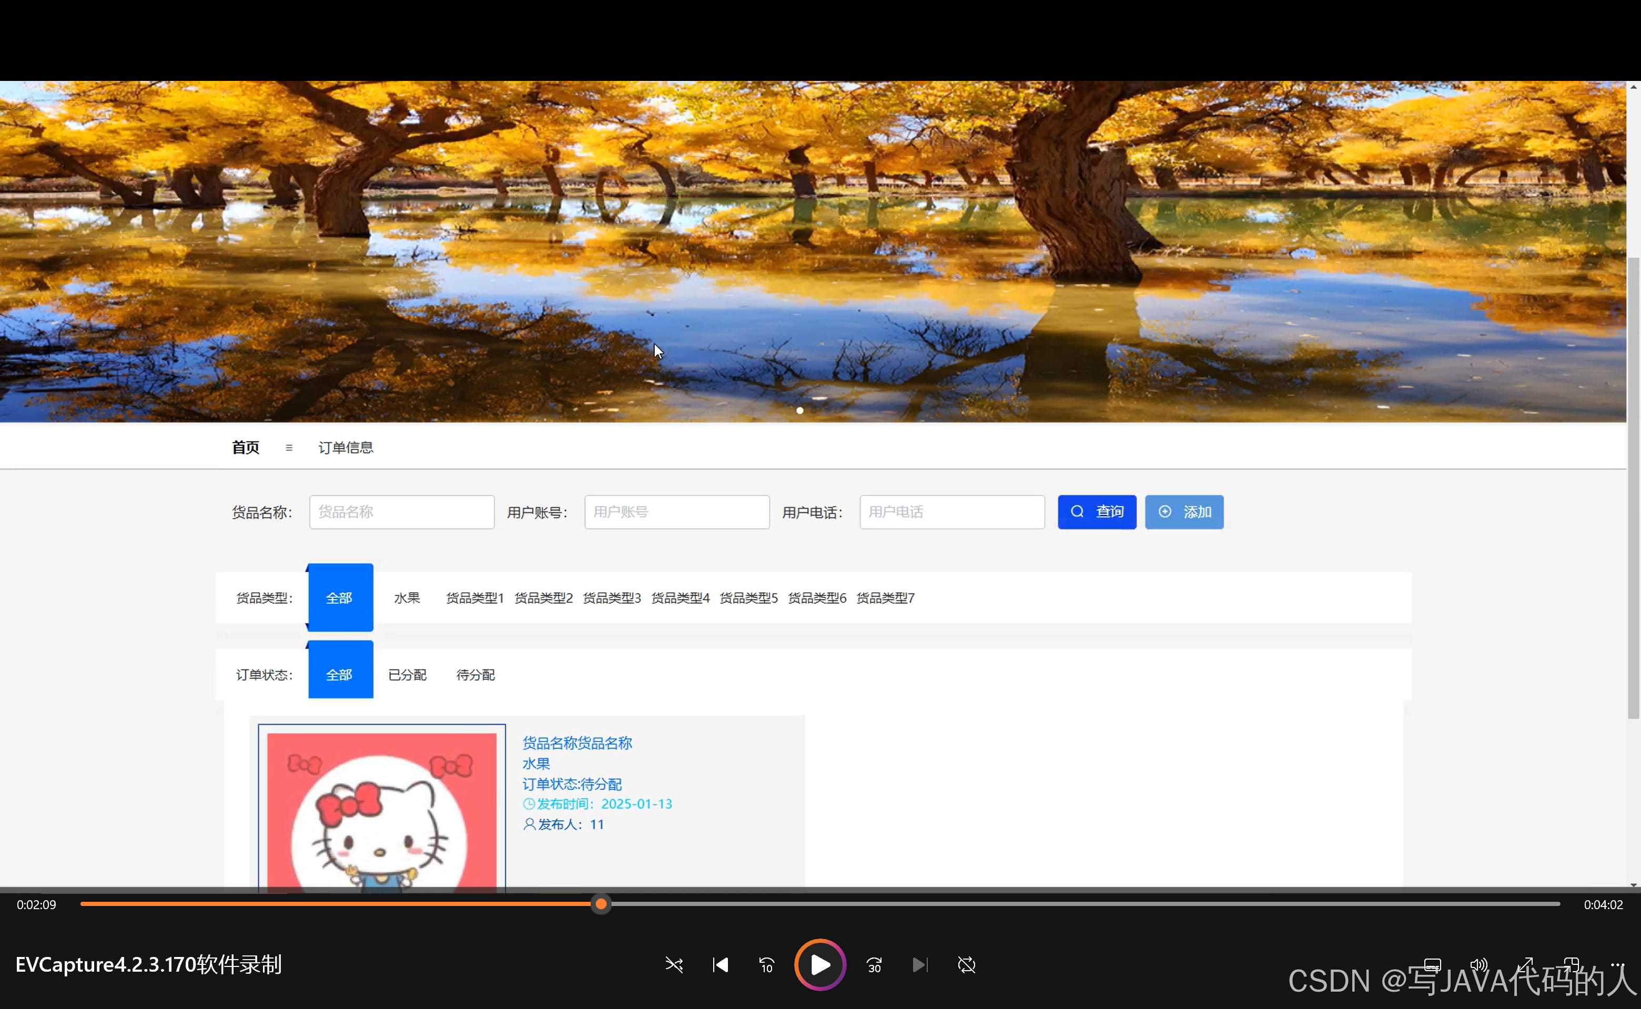Image resolution: width=1641 pixels, height=1009 pixels.
Task: Click the page's vertical scrollbar thumb
Action: click(x=1634, y=487)
